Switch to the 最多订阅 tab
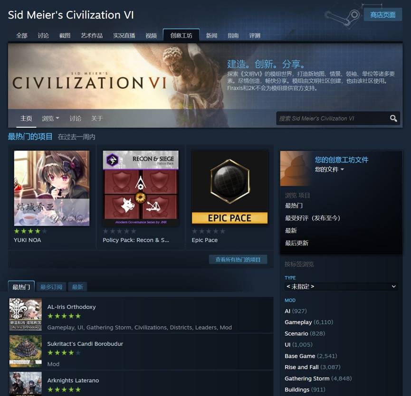This screenshot has height=396, width=411. (x=51, y=287)
